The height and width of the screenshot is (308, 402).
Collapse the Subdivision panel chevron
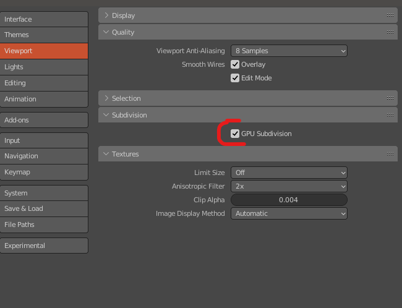pyautogui.click(x=106, y=115)
